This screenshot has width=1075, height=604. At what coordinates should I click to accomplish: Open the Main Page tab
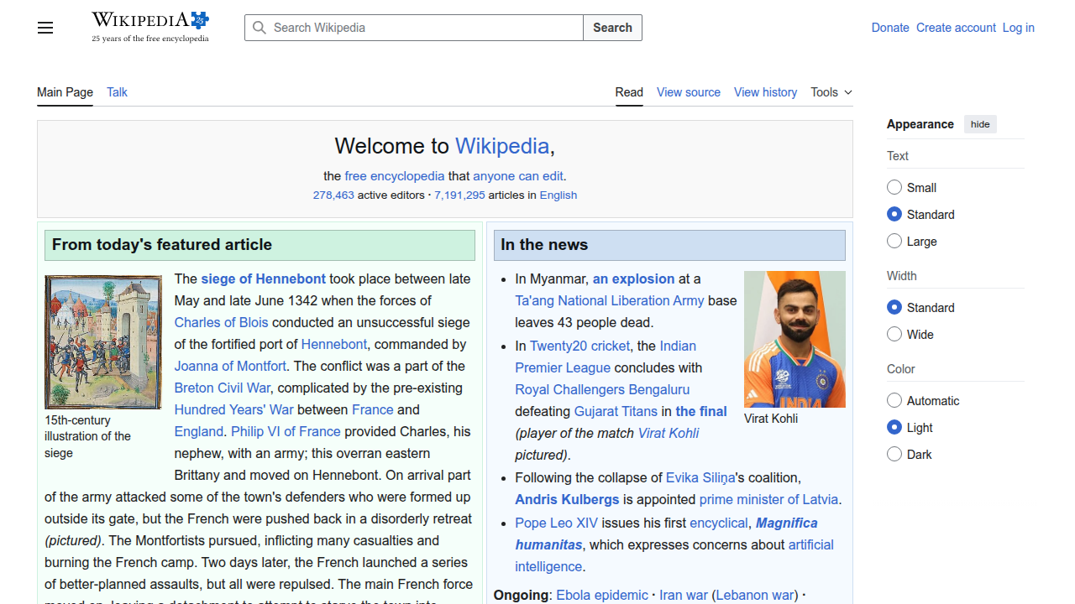click(65, 92)
